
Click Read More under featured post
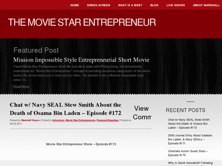coord(21,87)
